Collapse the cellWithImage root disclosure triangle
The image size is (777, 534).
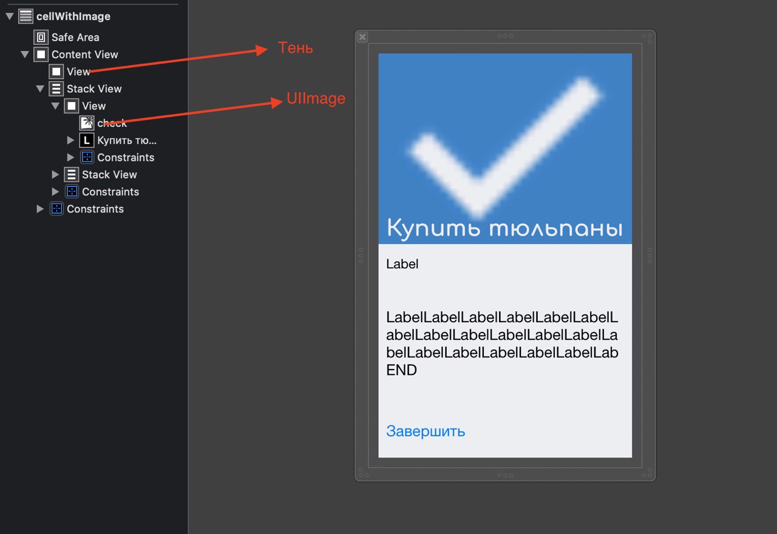click(x=10, y=16)
